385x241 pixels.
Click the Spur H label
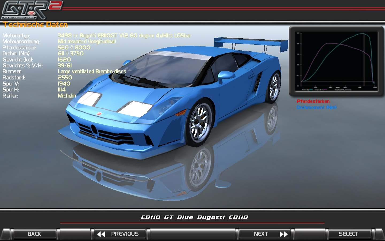click(x=11, y=90)
